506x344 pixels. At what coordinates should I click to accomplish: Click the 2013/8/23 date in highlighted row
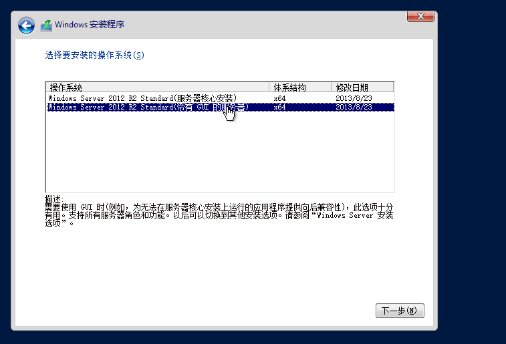pyautogui.click(x=354, y=107)
